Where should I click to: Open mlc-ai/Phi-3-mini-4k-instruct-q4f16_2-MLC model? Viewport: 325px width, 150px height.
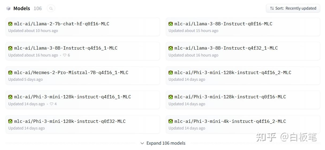tap(230, 121)
